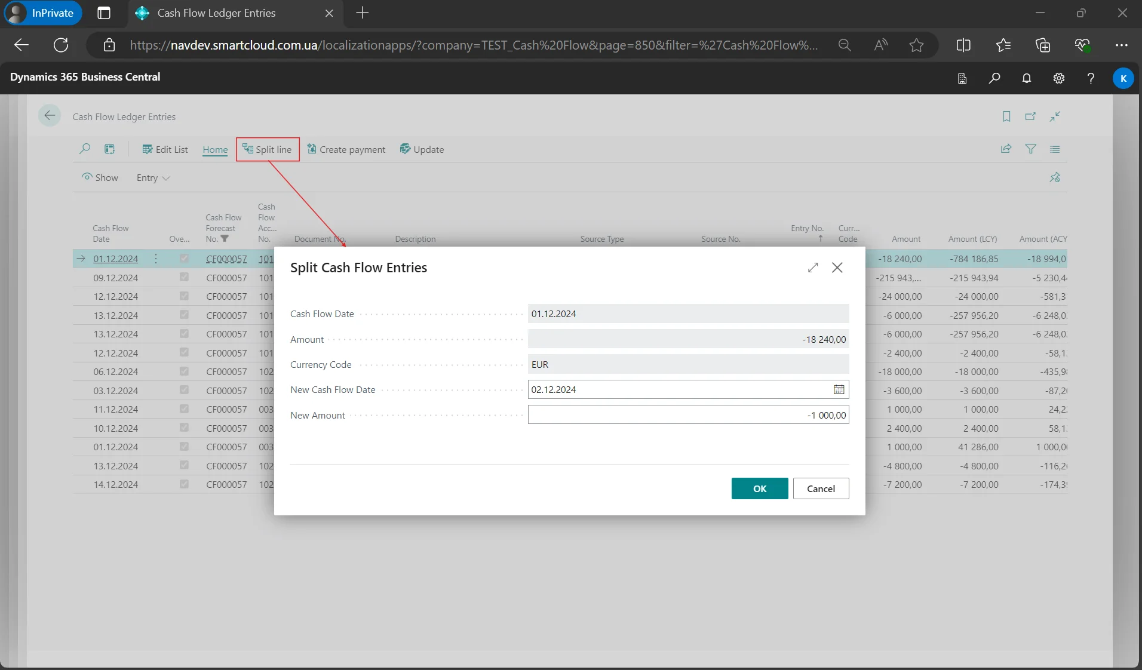The image size is (1142, 670).
Task: Expand the Entry dropdown menu
Action: (x=153, y=178)
